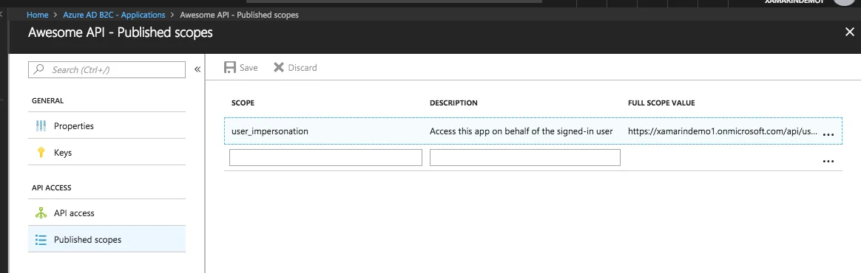Open Properties in the sidebar
Viewport: 861px width, 273px height.
coord(107,126)
